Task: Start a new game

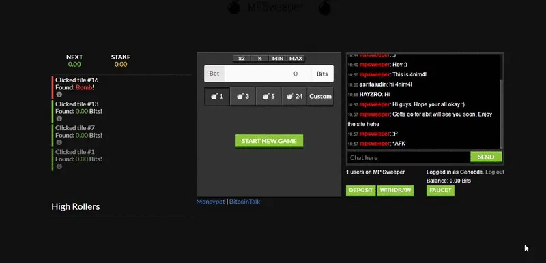Action: [x=269, y=141]
